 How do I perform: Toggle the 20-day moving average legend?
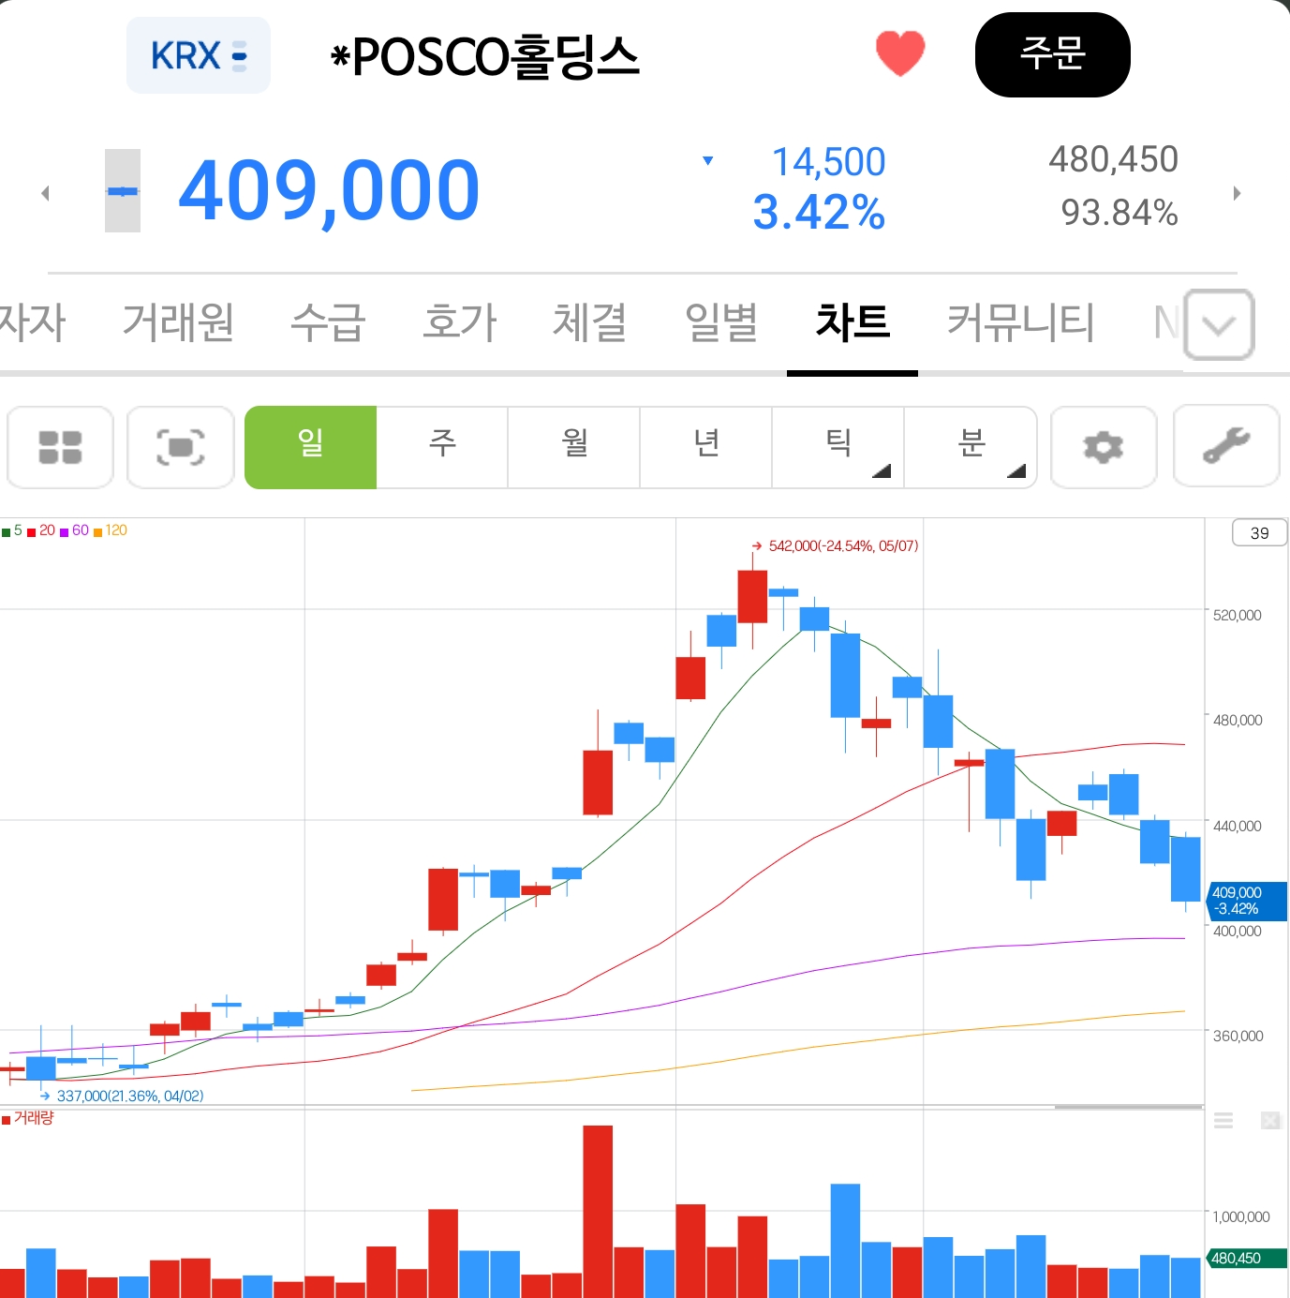(41, 530)
